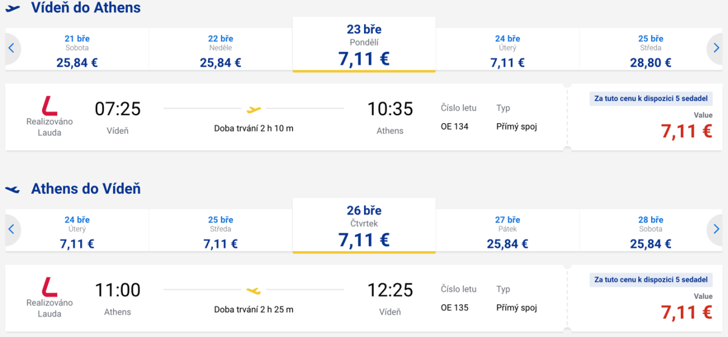Select the return Value fare 7,11 €
728x337 pixels.
[686, 312]
